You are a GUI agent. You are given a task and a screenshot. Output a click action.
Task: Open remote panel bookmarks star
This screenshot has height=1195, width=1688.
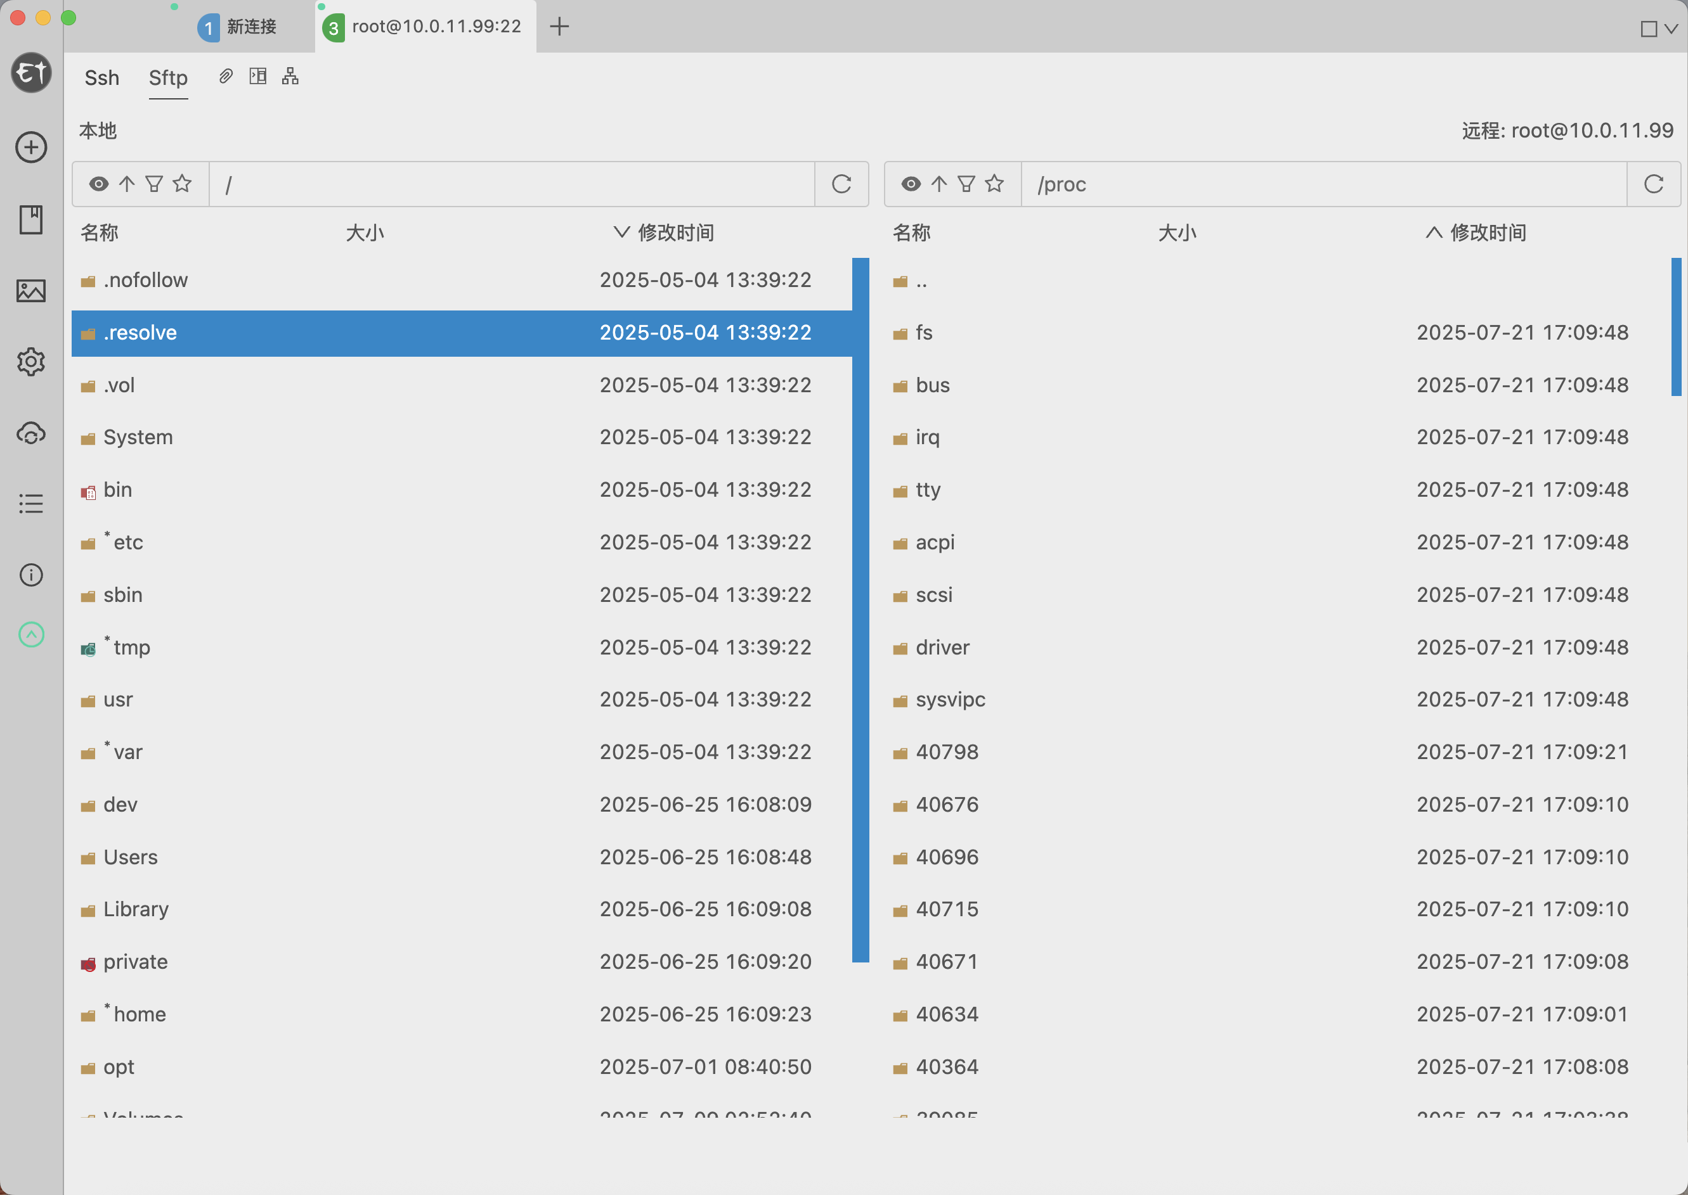pos(994,183)
